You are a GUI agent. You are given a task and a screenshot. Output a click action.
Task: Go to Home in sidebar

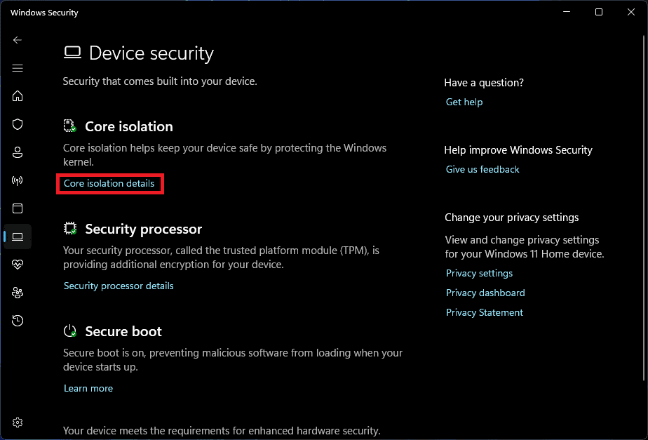tap(18, 96)
